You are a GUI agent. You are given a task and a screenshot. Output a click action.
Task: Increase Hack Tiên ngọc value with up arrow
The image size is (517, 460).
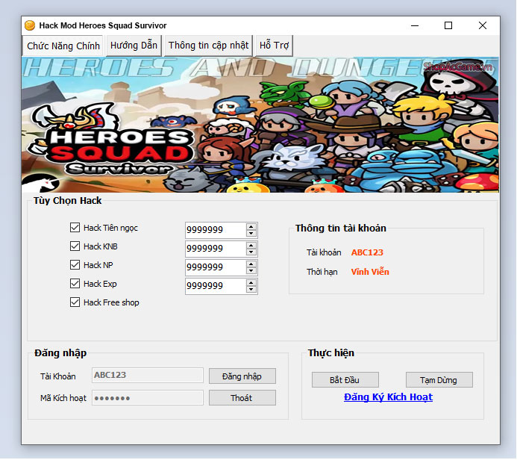[251, 227]
